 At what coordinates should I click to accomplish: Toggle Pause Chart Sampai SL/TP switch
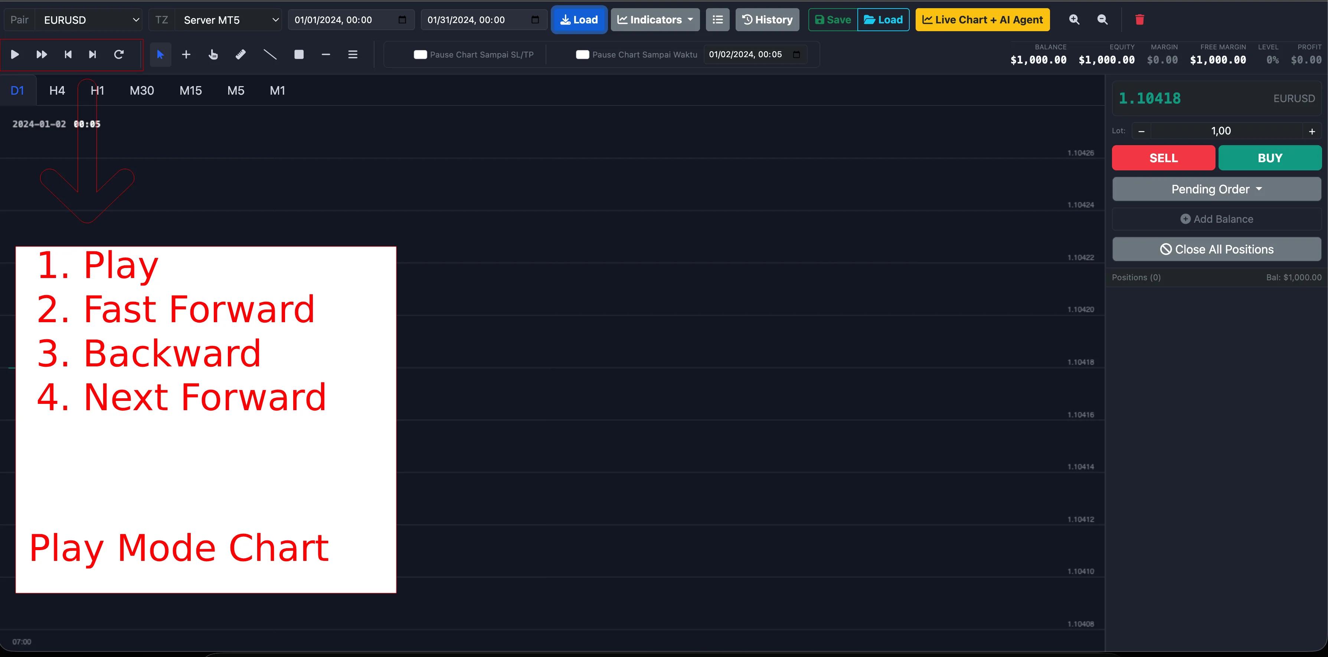point(420,55)
